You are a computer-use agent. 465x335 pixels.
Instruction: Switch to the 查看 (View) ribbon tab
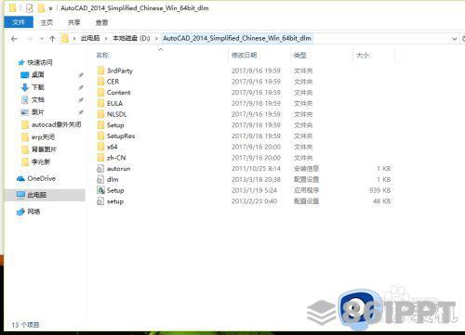point(101,22)
